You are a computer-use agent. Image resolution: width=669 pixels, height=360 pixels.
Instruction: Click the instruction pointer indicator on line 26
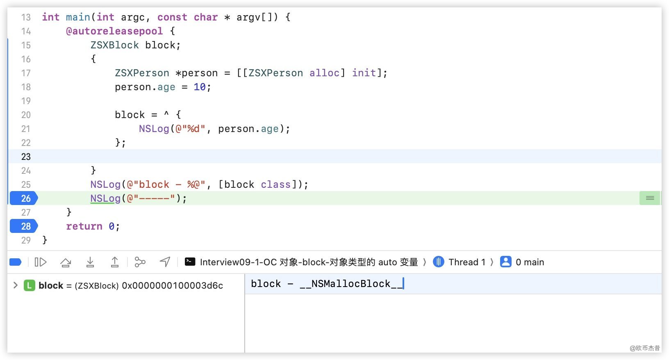650,198
